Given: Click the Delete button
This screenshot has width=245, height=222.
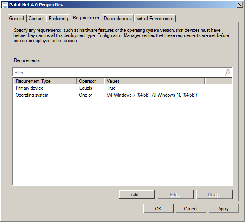Looking at the screenshot, I should coord(214,194).
